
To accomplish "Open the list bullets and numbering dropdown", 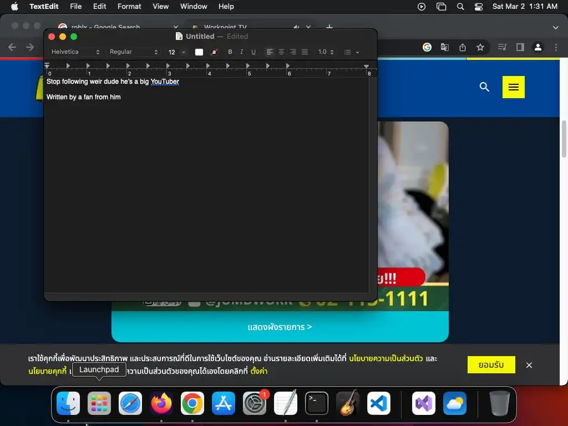I will tap(351, 52).
